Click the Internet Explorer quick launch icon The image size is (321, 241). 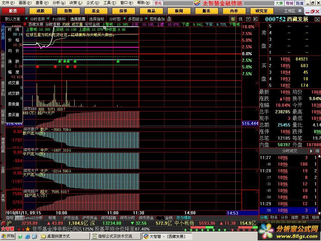28,237
